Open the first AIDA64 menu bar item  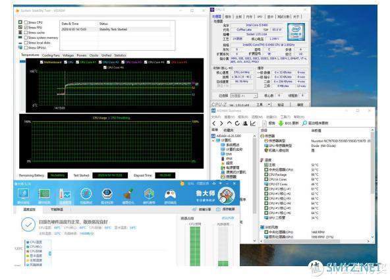click(x=216, y=117)
